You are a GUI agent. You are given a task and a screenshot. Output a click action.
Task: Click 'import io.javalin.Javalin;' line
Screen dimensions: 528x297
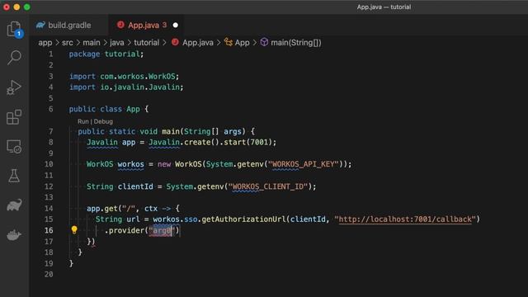126,87
